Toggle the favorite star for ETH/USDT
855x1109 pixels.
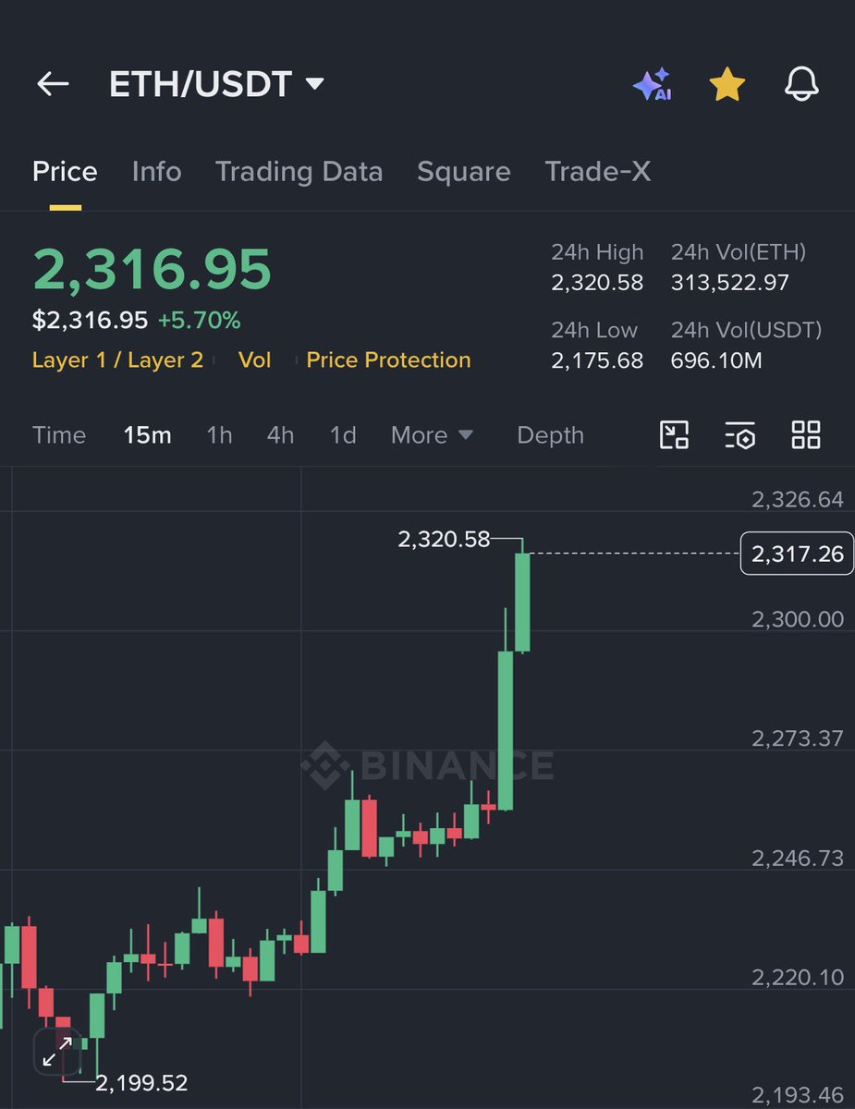727,85
